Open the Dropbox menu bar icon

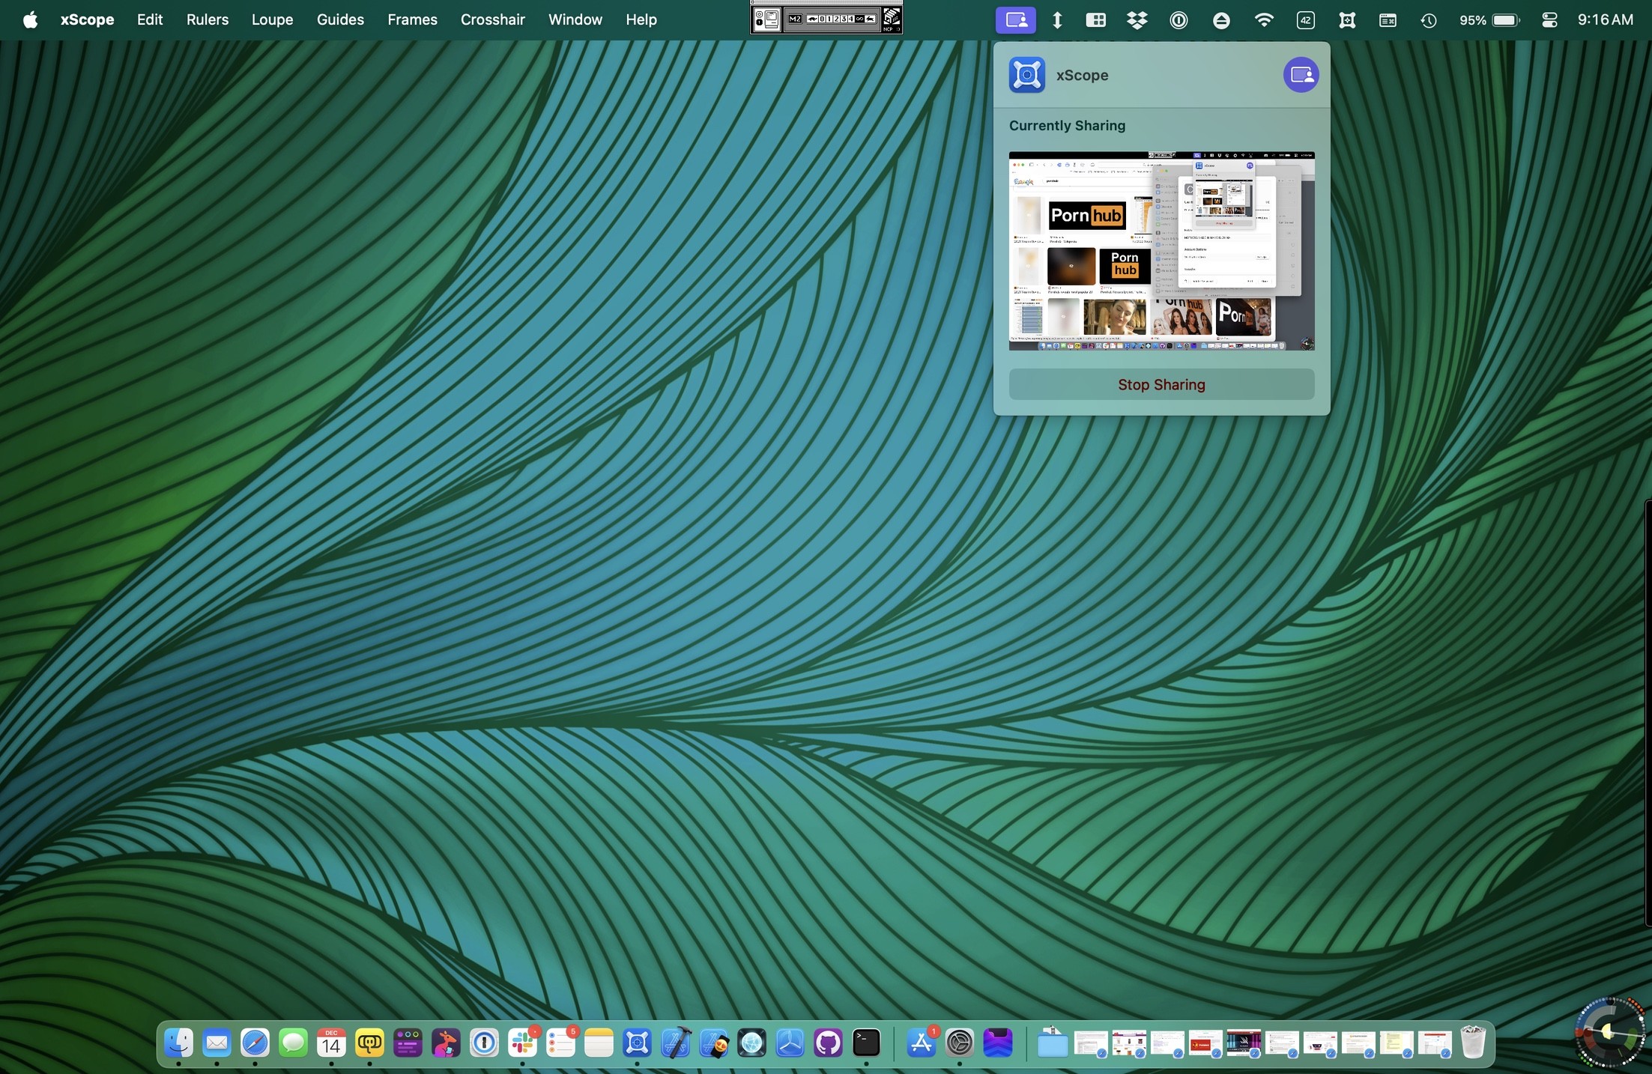tap(1137, 20)
